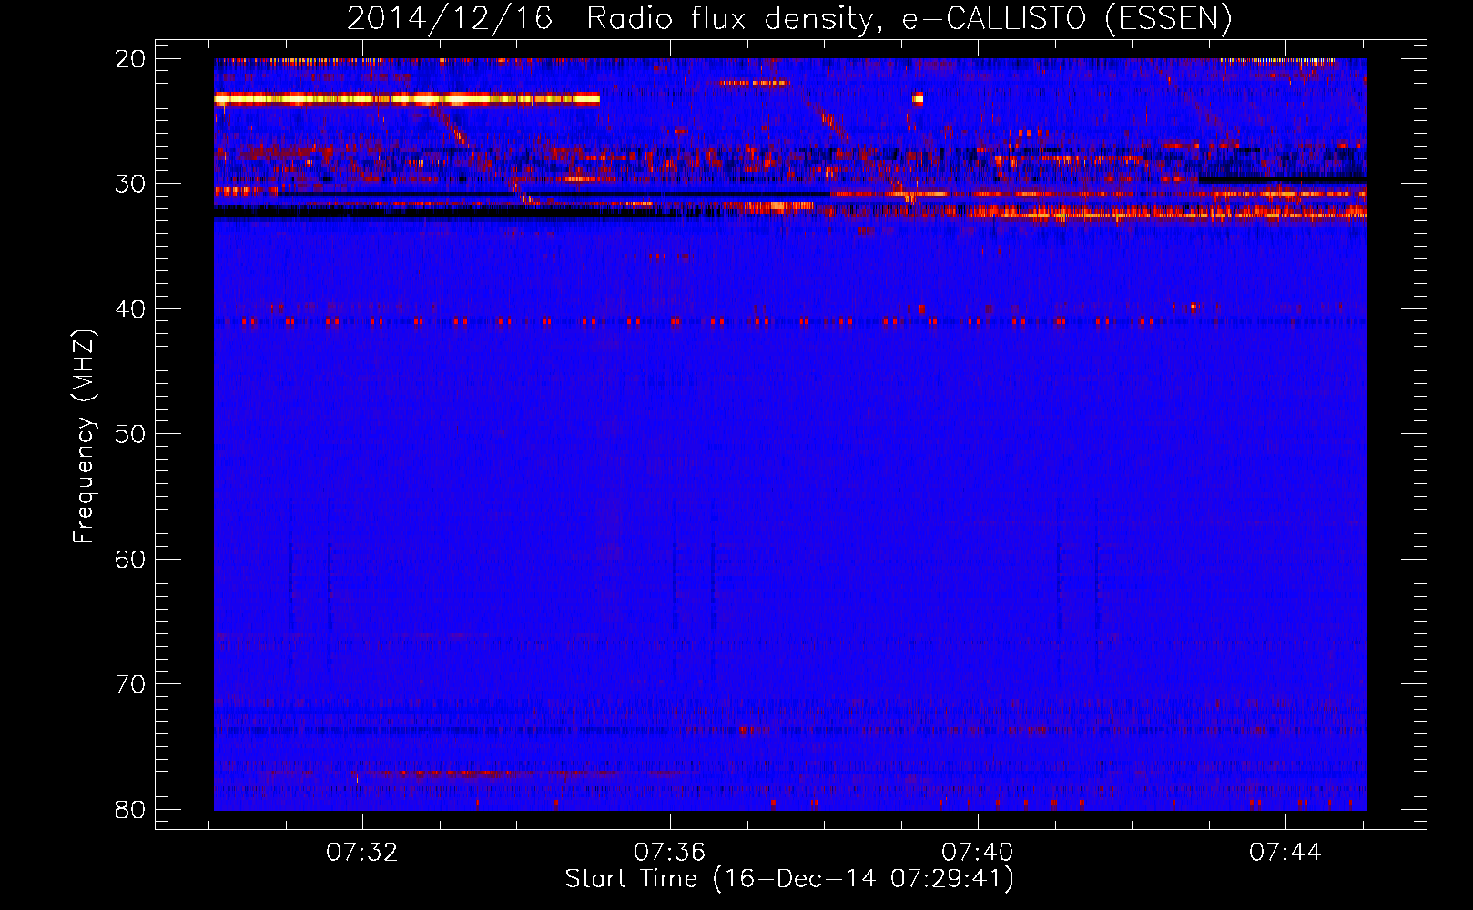
Task: Click the 07:44 time tick label
Action: [x=1285, y=853]
